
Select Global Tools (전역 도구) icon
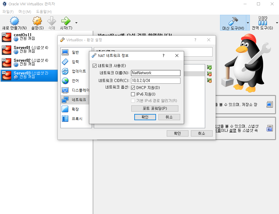(x=263, y=21)
